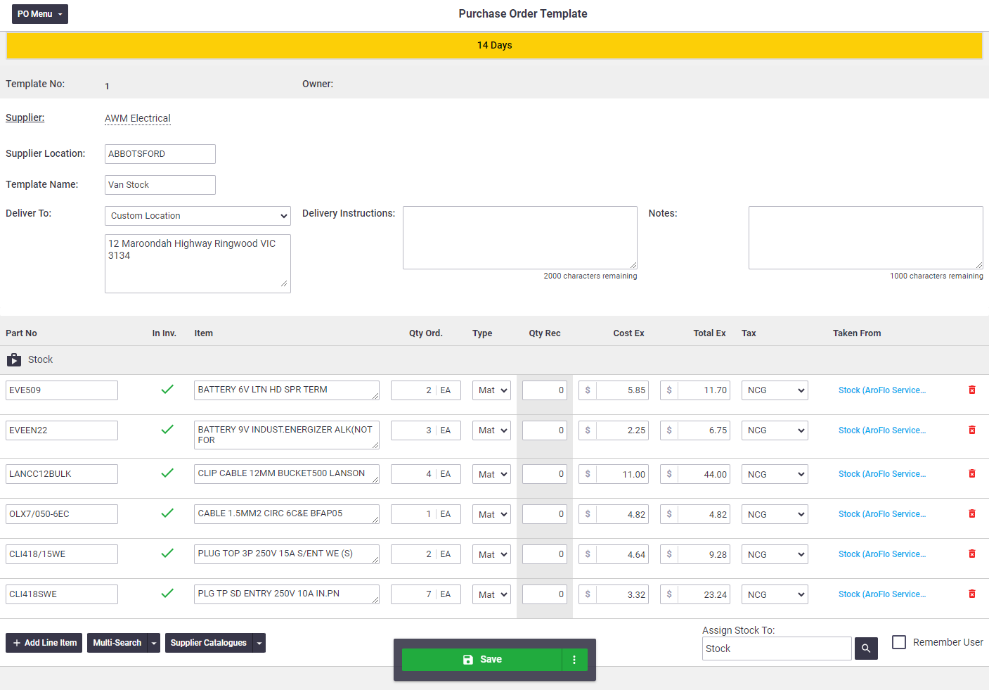Screen dimensions: 989x690
Task: Click the Stock section box icon
Action: (x=14, y=360)
